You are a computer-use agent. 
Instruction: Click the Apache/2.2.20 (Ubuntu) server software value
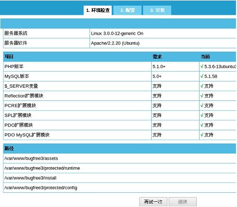pyautogui.click(x=115, y=43)
